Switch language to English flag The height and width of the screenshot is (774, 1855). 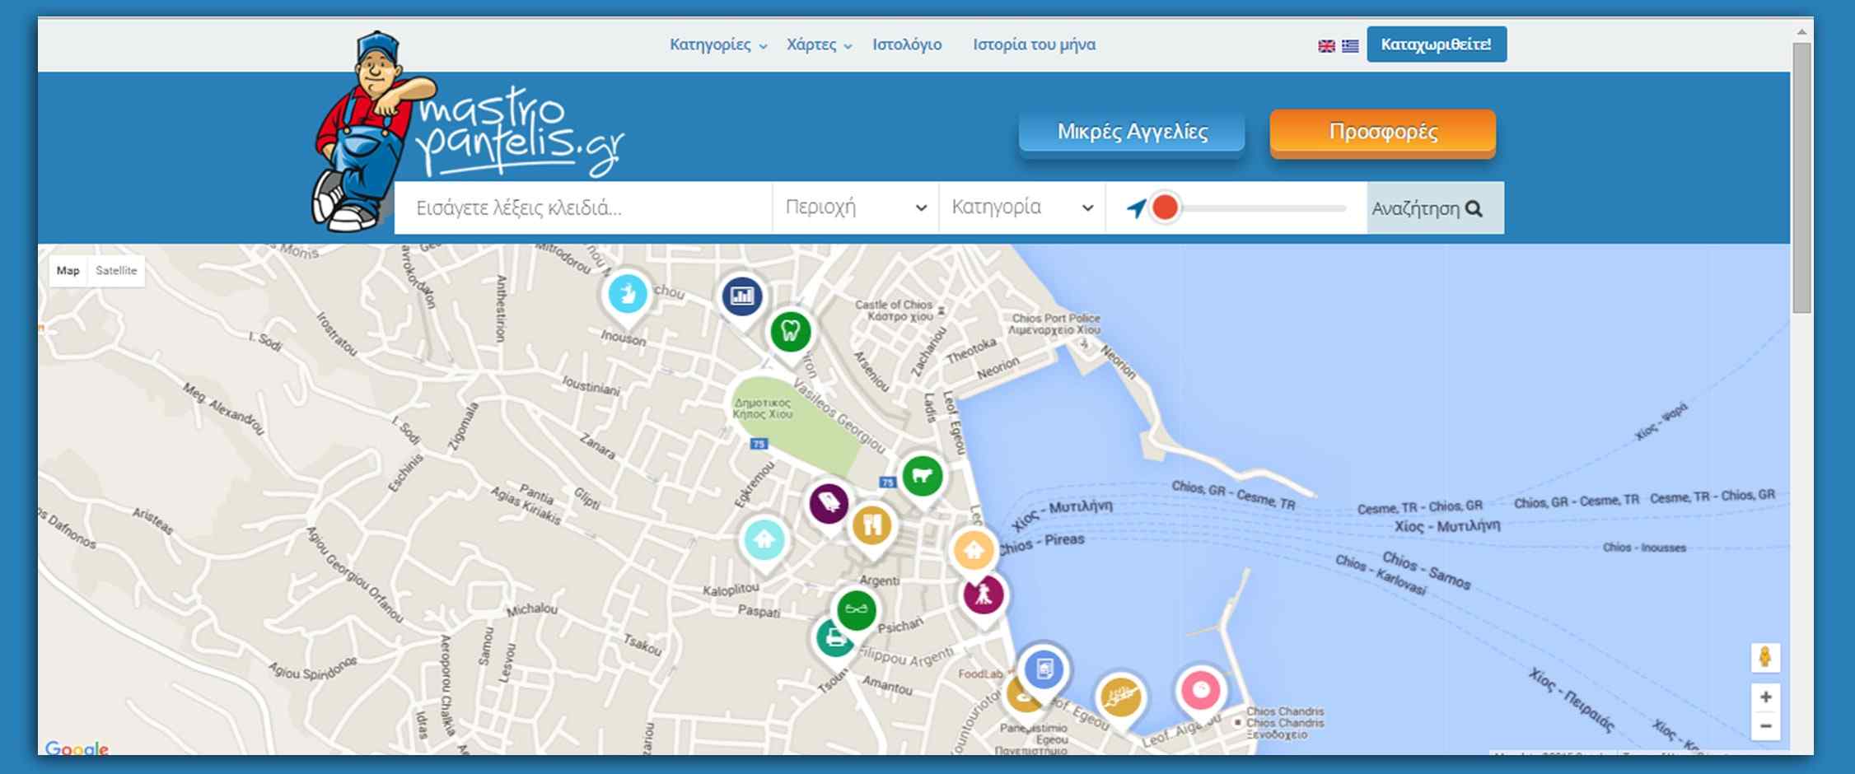[1326, 46]
